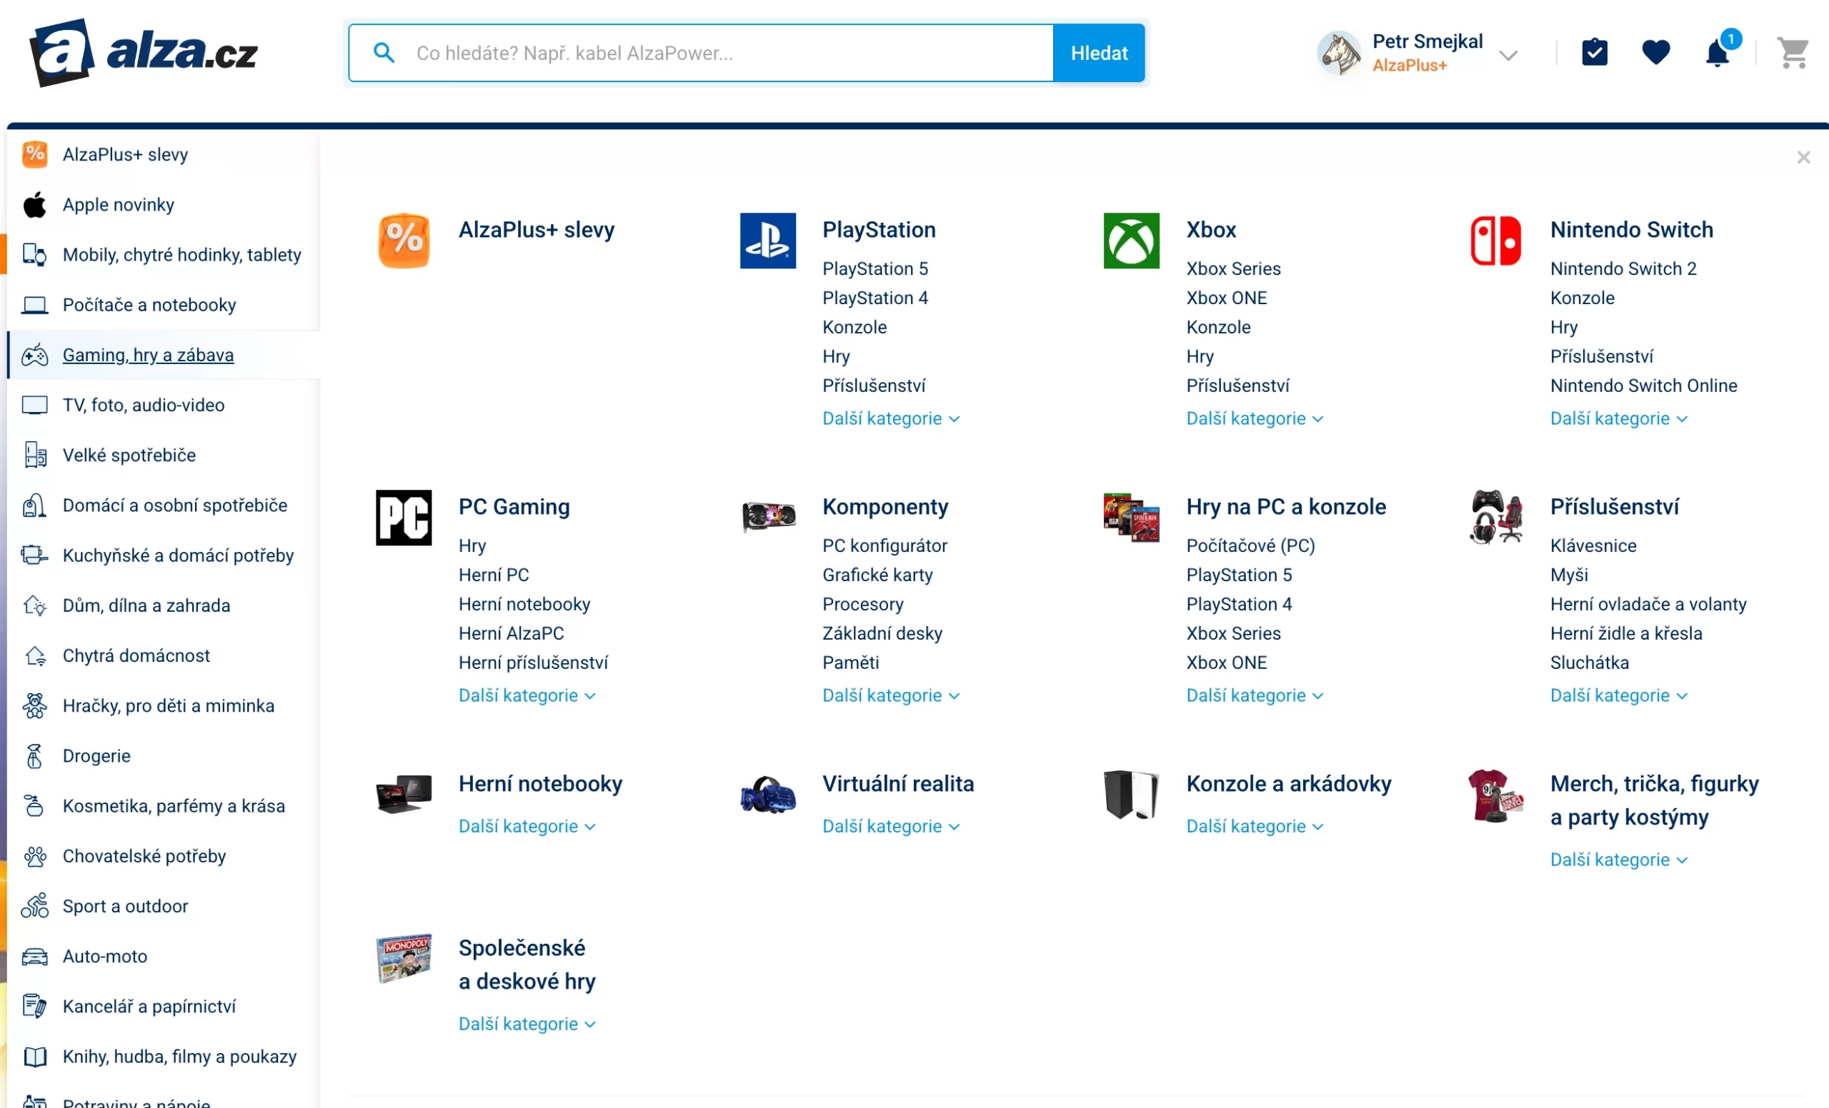Click the PC Gaming logo icon

(x=403, y=518)
